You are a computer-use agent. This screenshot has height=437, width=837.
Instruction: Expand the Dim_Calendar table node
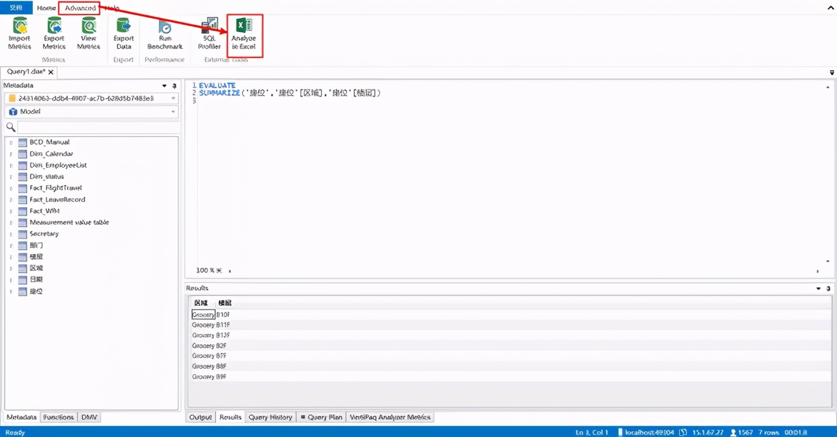(11, 154)
